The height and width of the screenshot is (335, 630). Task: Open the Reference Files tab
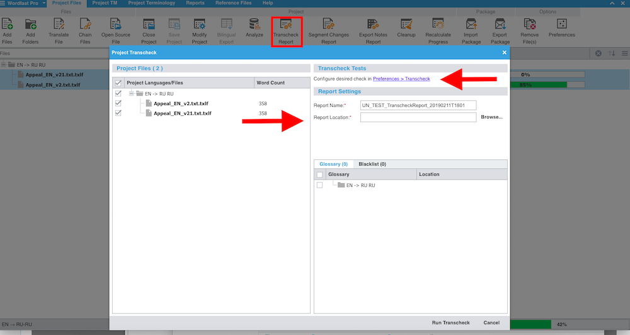tap(234, 3)
